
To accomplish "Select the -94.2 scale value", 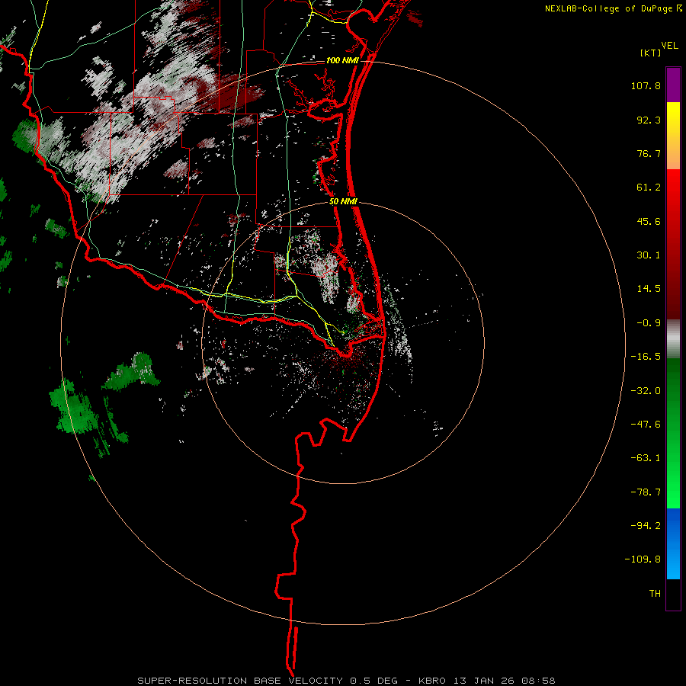I will (x=646, y=525).
